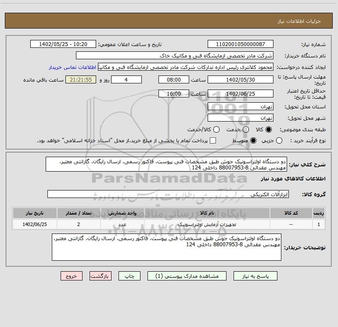Click the واحد شمارش column header
Screen dimensions: 338x327
[x=122, y=213]
